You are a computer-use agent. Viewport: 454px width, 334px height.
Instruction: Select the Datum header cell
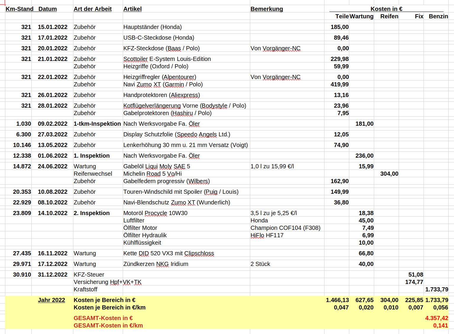(x=47, y=9)
